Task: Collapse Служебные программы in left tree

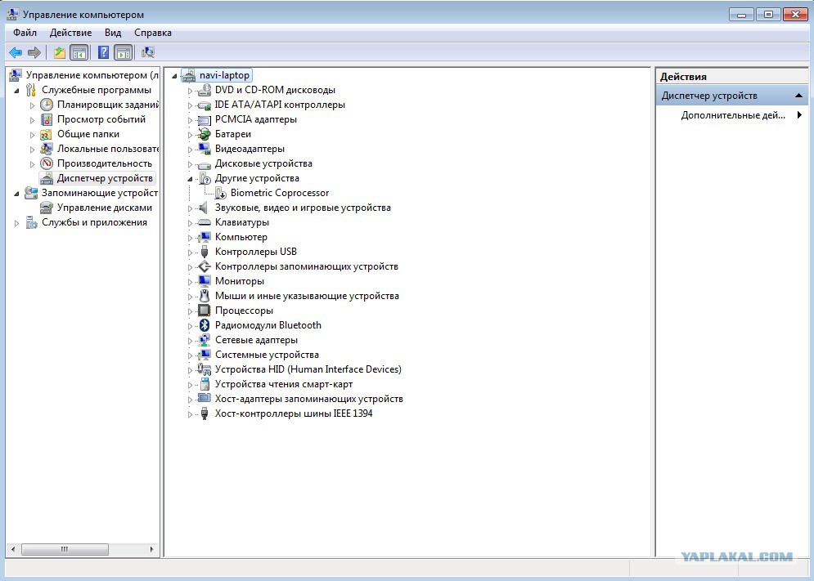Action: point(16,91)
